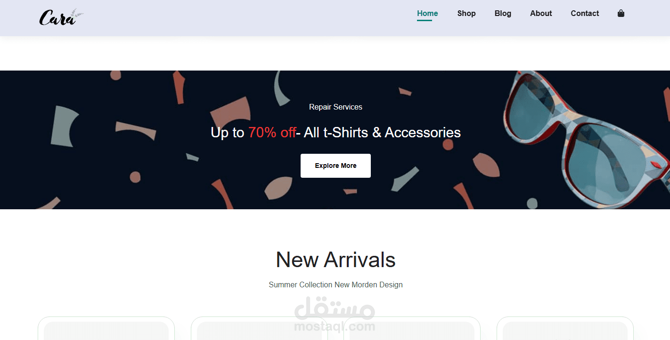The width and height of the screenshot is (670, 340).
Task: Select the Repair Services banner label
Action: point(335,107)
